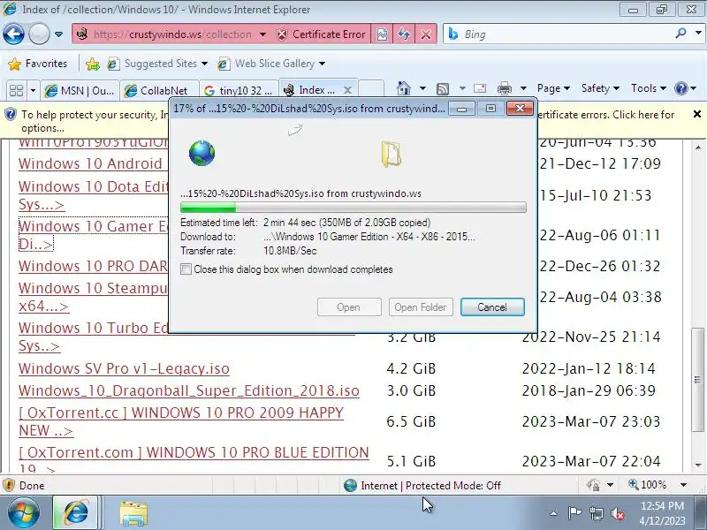Open the zoom level 100% button
The image size is (707, 530).
[x=648, y=485]
